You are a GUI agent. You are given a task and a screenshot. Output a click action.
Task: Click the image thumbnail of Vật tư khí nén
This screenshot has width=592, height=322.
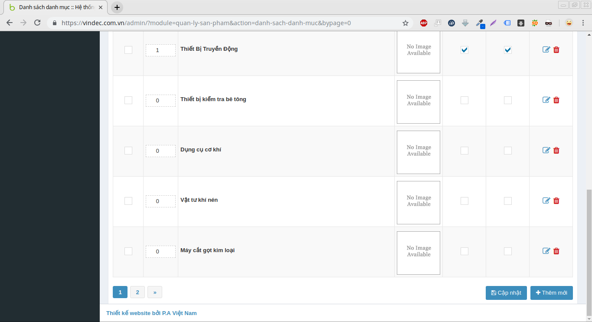pos(419,203)
